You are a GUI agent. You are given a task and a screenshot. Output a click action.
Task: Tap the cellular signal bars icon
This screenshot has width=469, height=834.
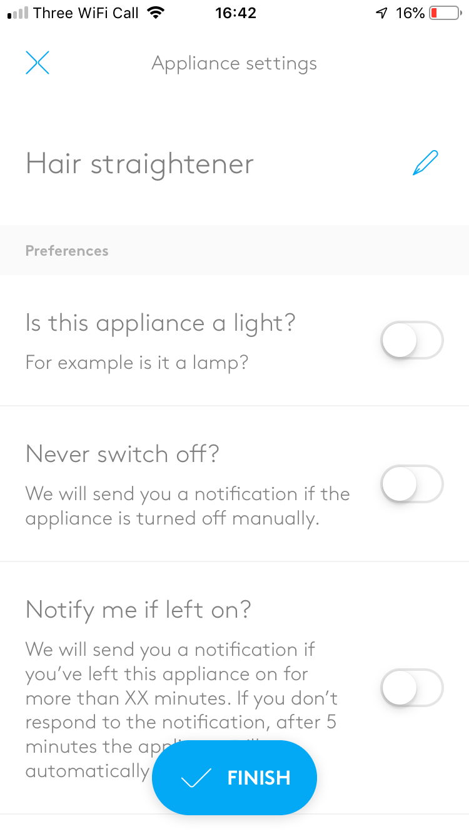point(18,13)
